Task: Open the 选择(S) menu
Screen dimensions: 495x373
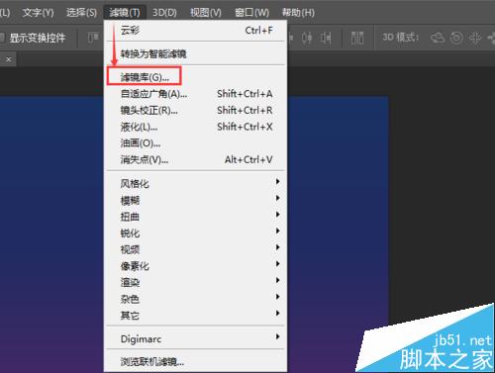Action: [81, 13]
